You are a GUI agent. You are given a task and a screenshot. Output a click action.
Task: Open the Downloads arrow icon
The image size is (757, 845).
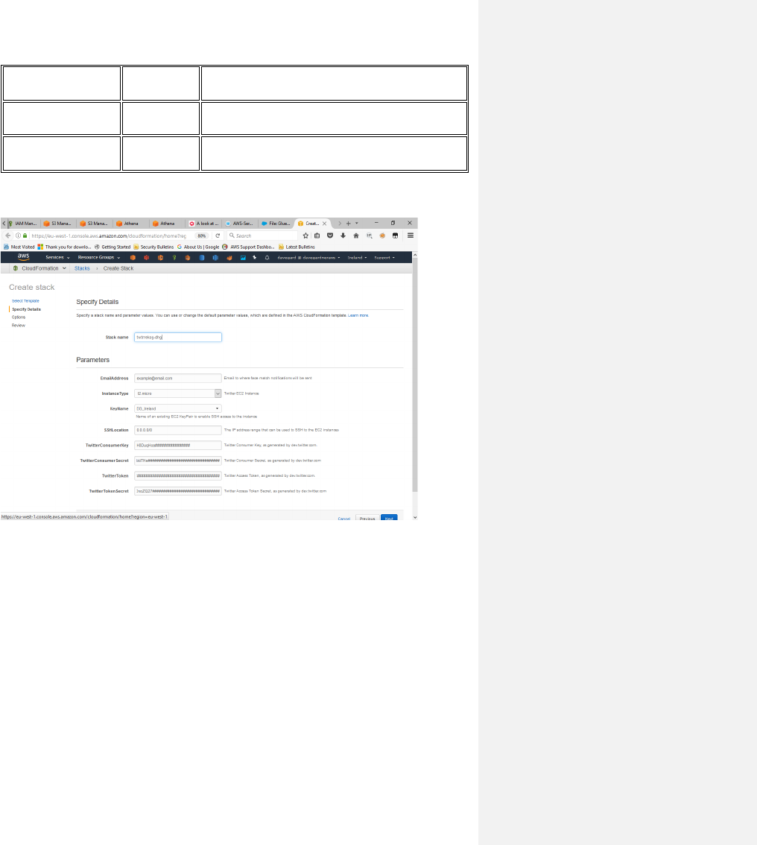click(x=343, y=235)
